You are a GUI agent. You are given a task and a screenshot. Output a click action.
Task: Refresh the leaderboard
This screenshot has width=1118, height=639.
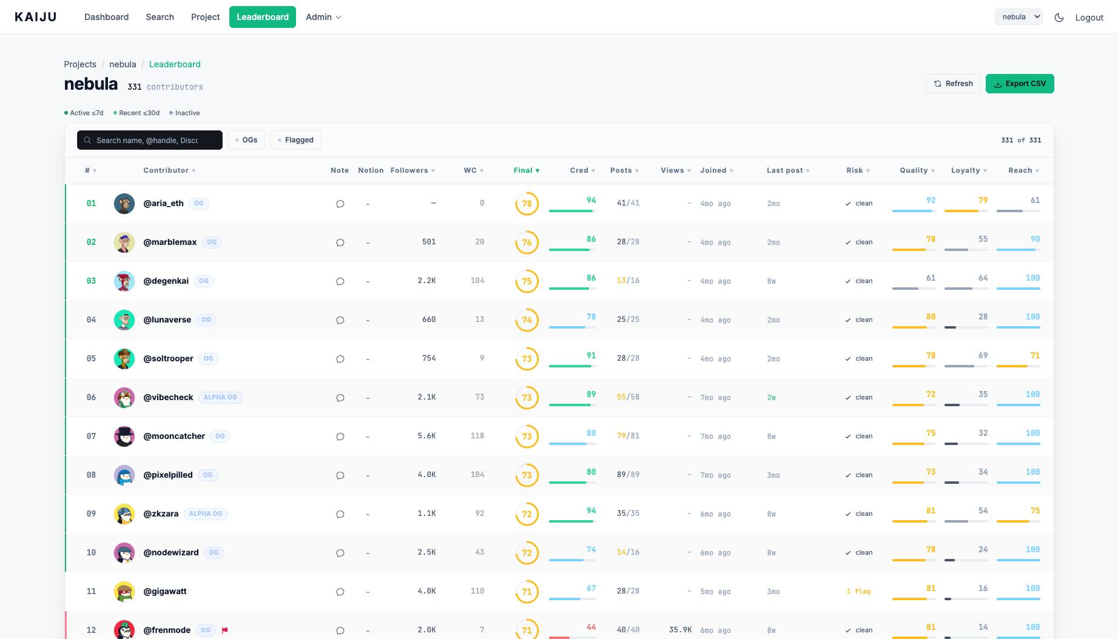point(953,84)
